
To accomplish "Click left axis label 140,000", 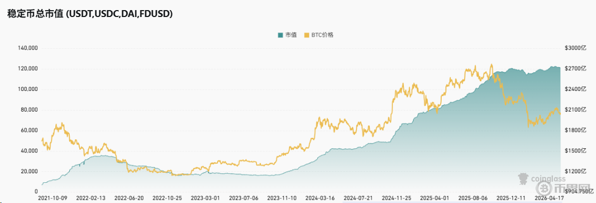I will pos(28,48).
